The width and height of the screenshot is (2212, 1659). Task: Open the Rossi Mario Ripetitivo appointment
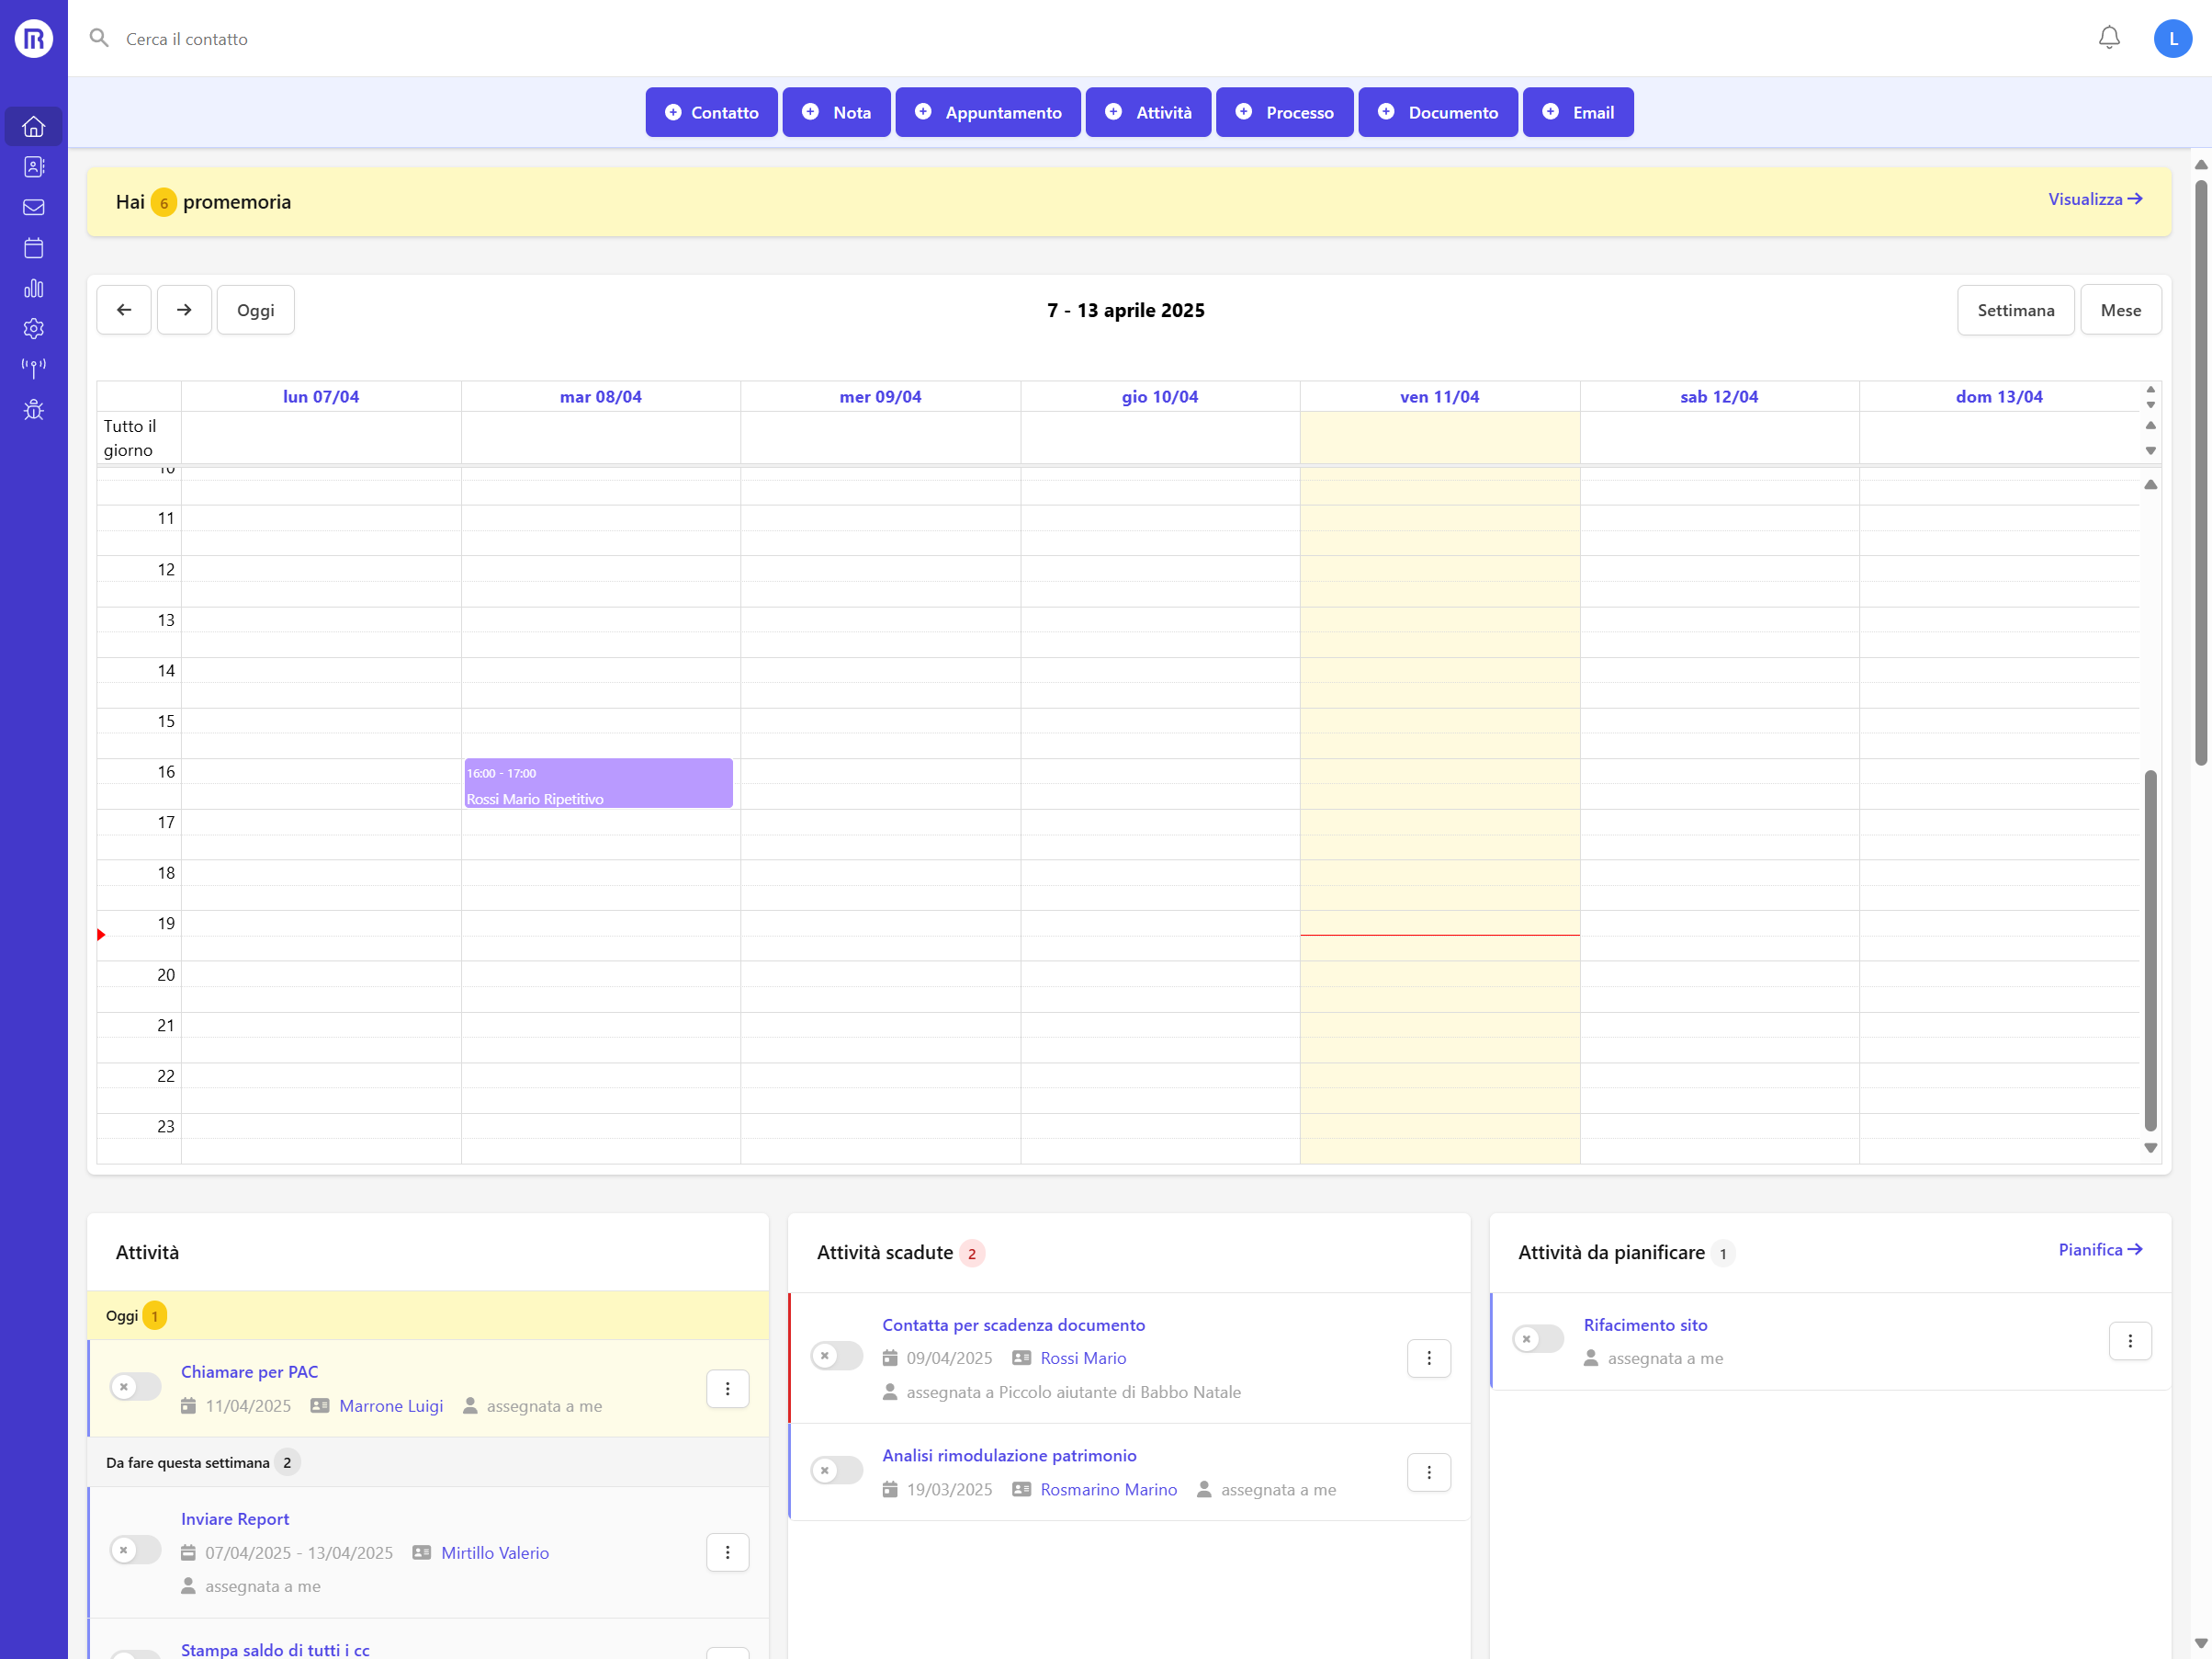click(x=598, y=783)
